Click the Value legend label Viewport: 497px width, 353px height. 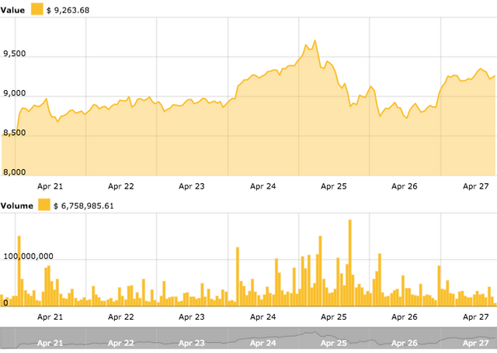[x=12, y=10]
